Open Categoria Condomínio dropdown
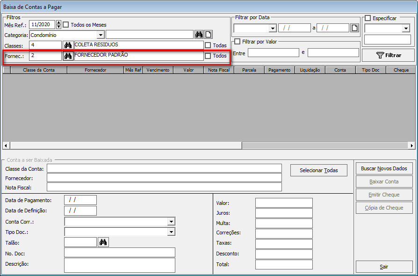Viewport: 418px width, 276px height. point(101,35)
